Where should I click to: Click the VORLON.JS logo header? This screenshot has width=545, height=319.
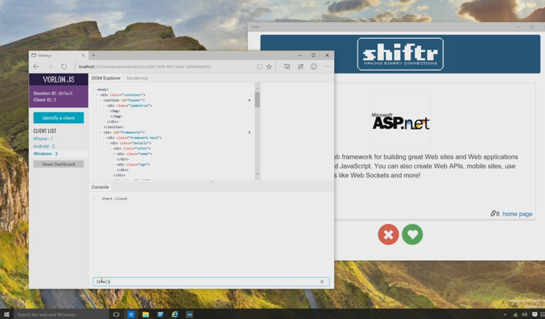(59, 80)
